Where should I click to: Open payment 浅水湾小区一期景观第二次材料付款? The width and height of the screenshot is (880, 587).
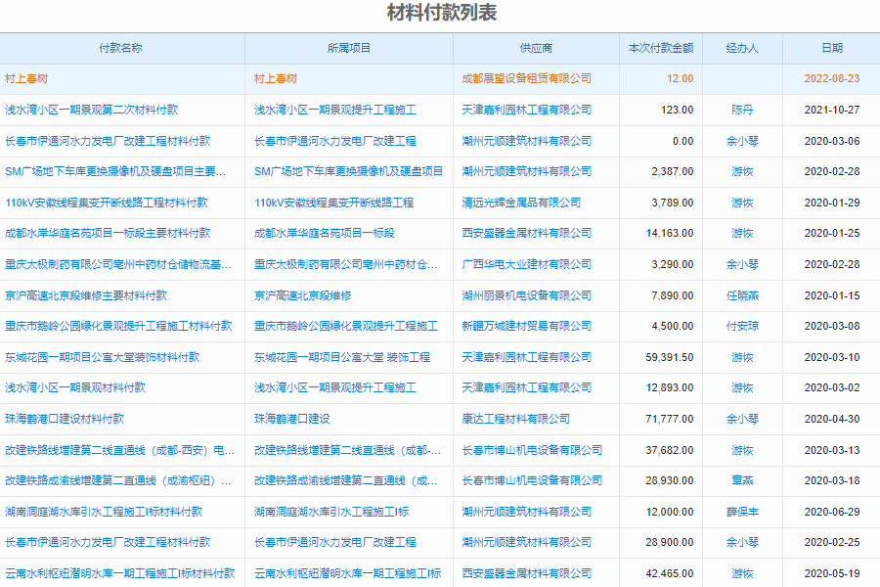point(92,110)
